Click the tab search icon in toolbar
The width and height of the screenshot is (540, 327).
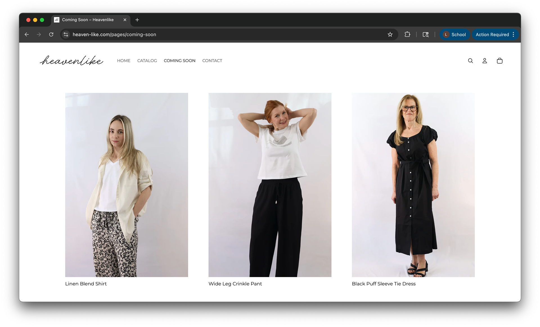pos(426,35)
